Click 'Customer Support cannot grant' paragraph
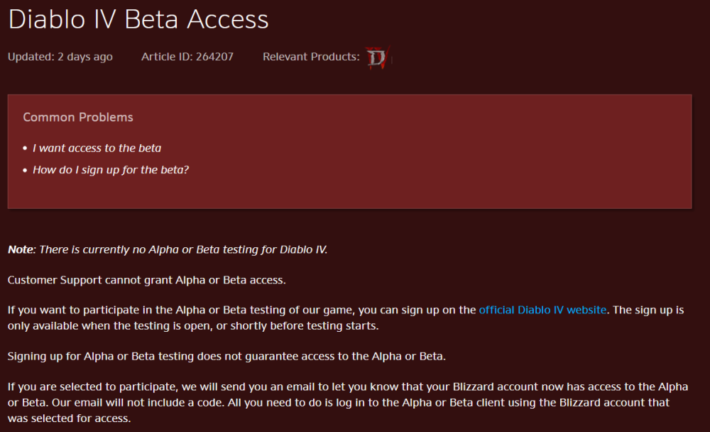Image resolution: width=710 pixels, height=432 pixels. pyautogui.click(x=147, y=280)
